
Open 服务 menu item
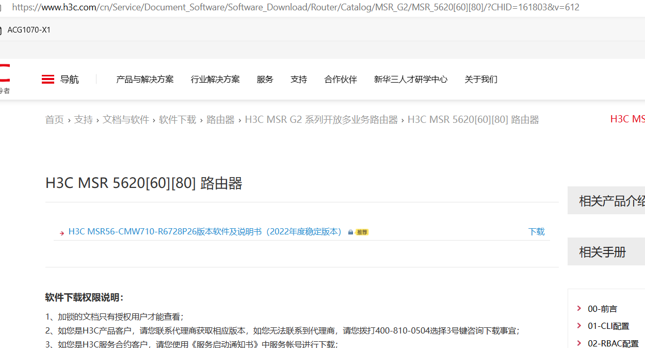(x=265, y=80)
